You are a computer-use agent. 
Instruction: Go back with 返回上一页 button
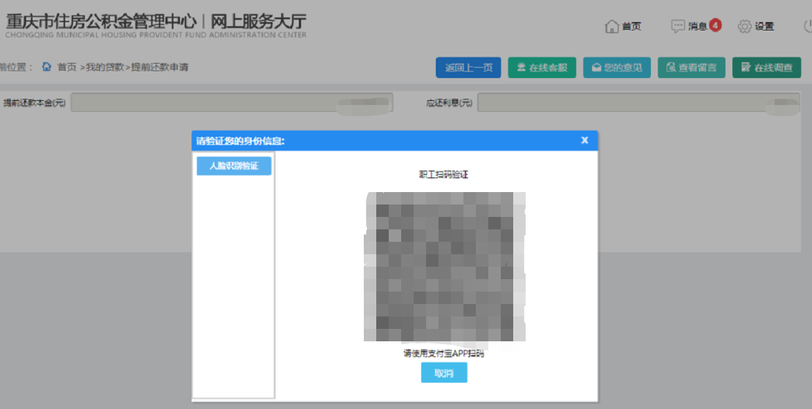(468, 68)
